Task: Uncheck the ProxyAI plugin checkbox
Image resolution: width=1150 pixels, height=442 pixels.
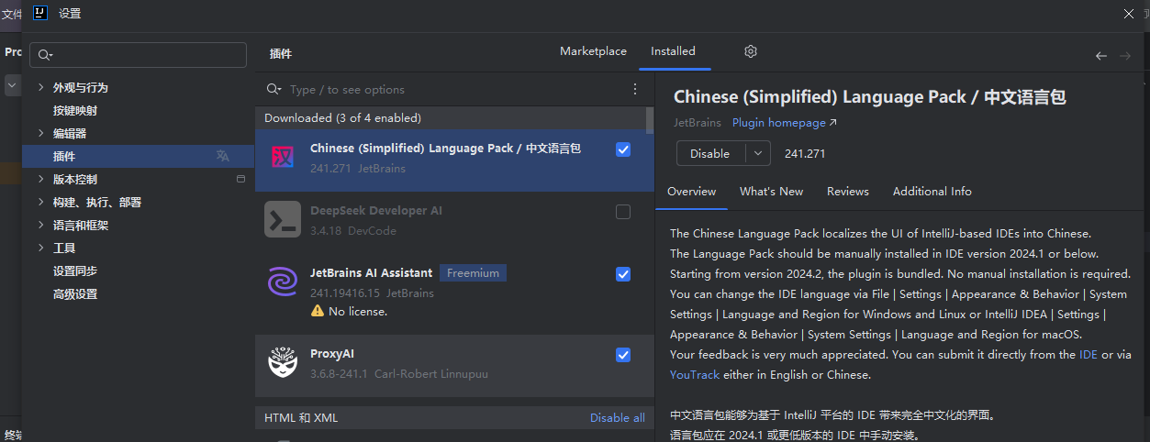Action: coord(623,355)
